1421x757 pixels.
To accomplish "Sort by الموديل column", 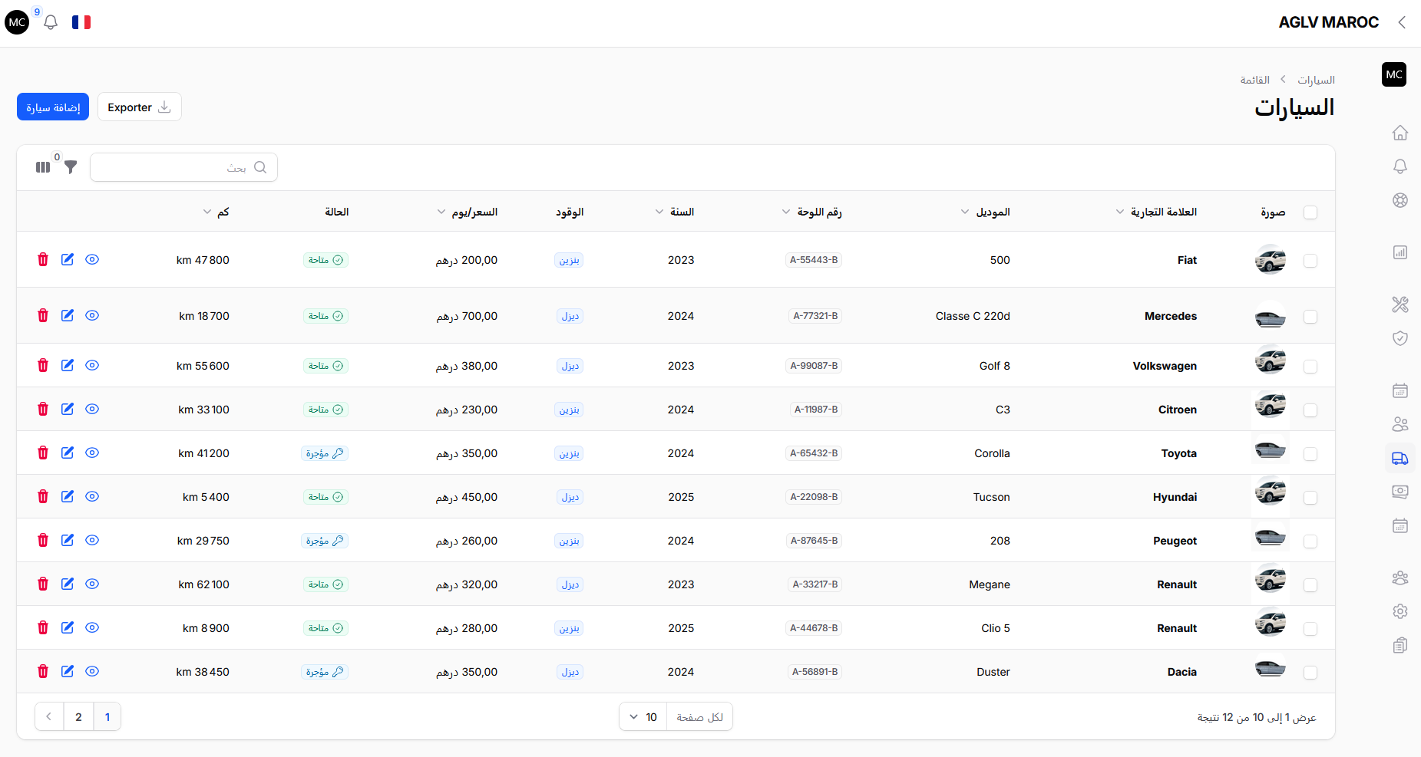I will pos(986,212).
